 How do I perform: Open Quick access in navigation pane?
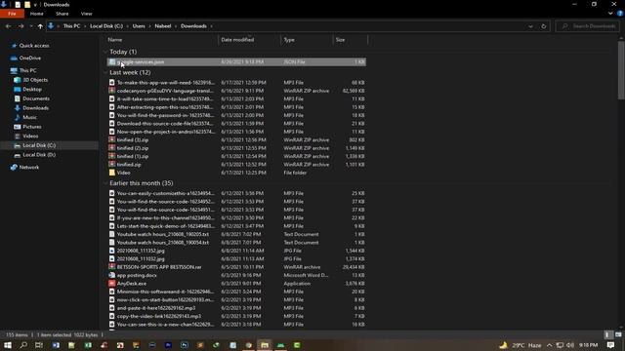(34, 46)
